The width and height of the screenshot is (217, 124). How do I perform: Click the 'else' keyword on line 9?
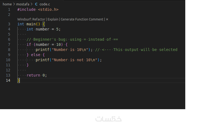[x=36, y=55]
